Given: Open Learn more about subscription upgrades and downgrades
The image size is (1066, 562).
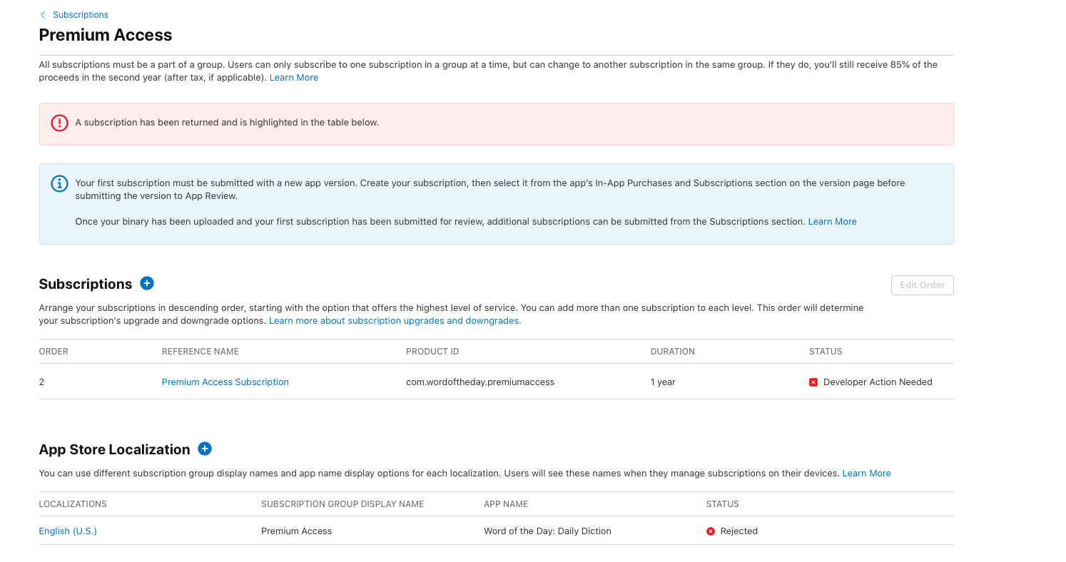Looking at the screenshot, I should pos(395,321).
